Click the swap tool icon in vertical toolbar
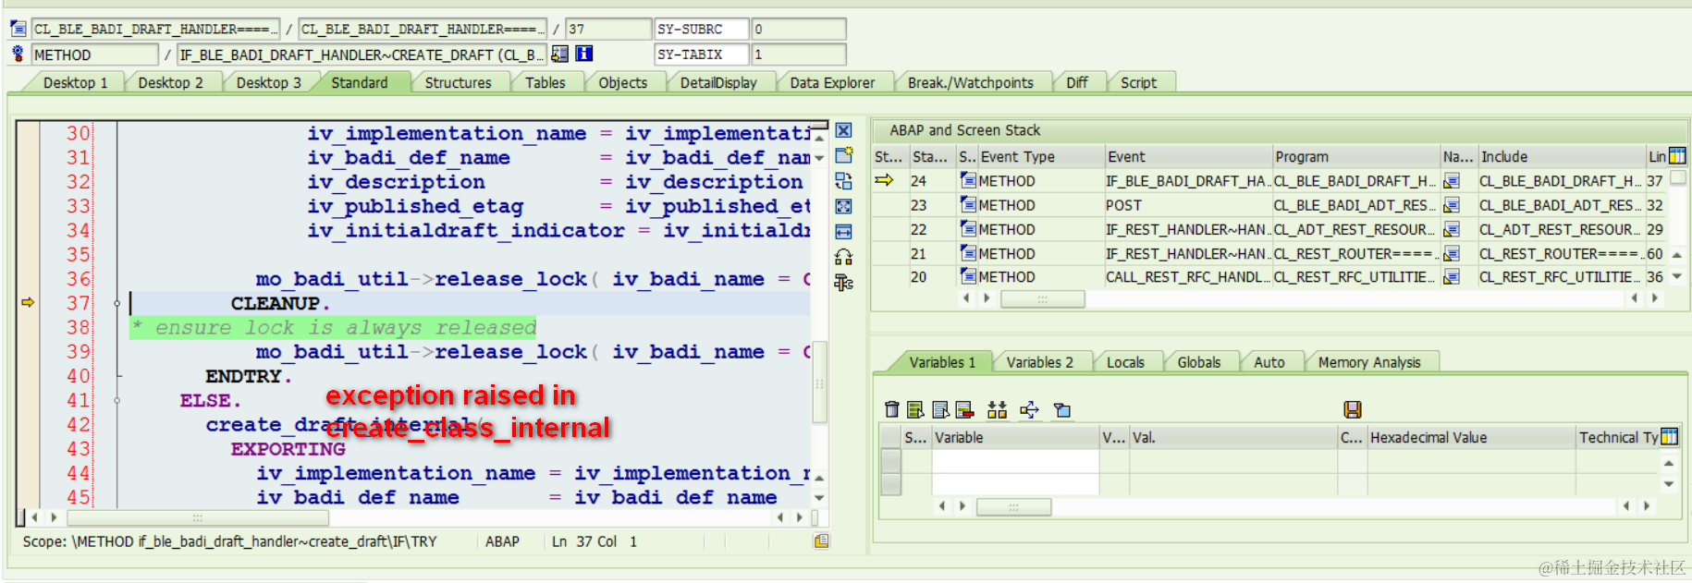Screen dimensions: 1692x583 [843, 181]
